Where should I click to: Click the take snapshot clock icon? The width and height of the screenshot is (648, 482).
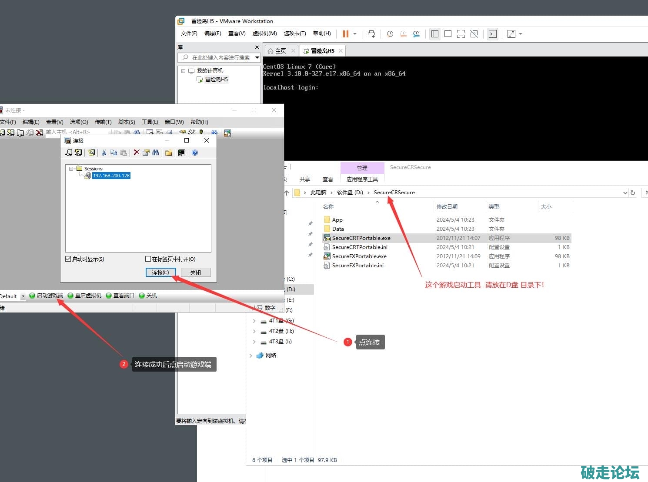390,34
